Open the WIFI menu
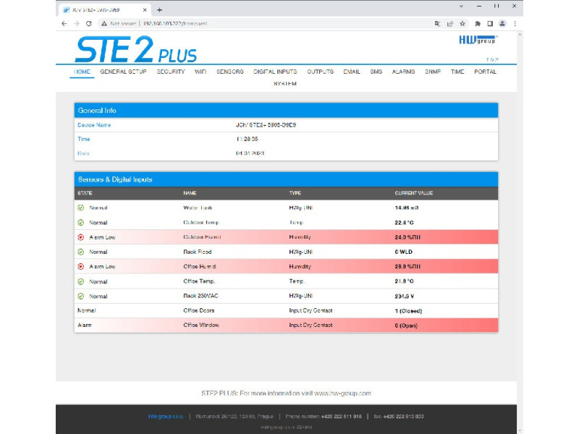 (x=200, y=72)
